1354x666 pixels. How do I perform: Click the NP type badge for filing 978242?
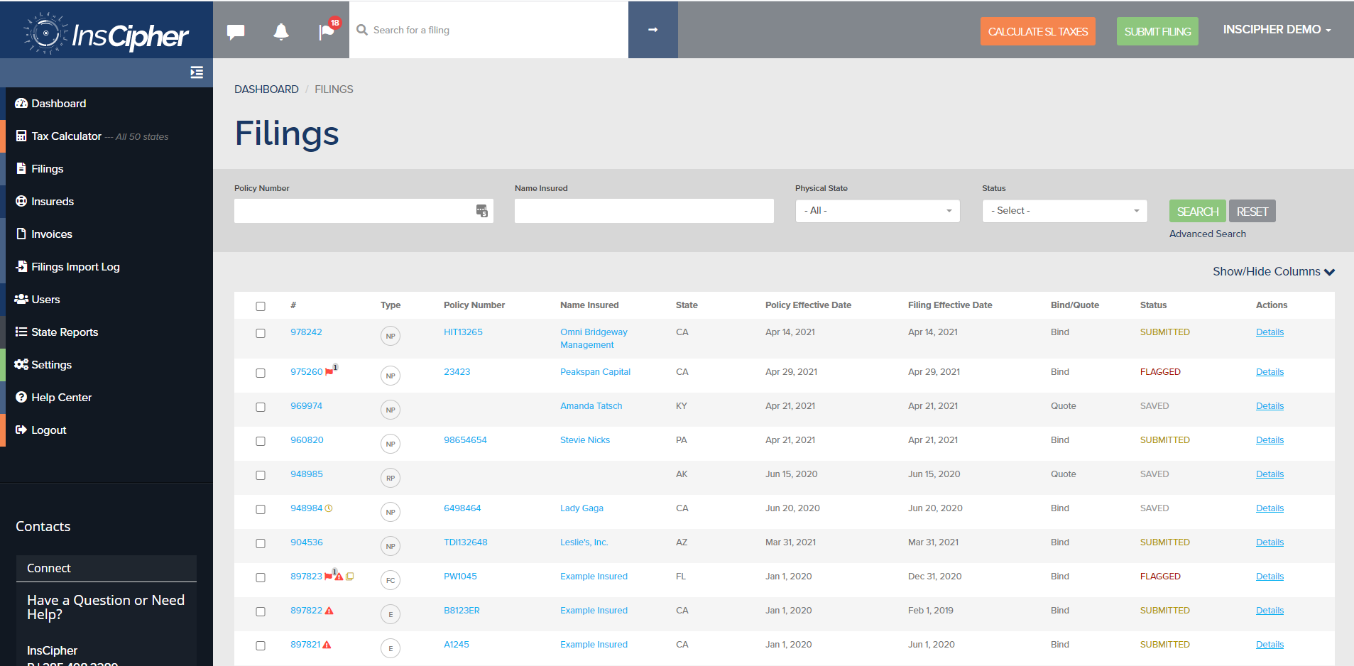391,336
